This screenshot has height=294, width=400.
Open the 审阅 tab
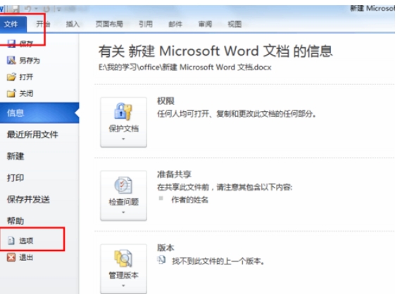pos(205,24)
